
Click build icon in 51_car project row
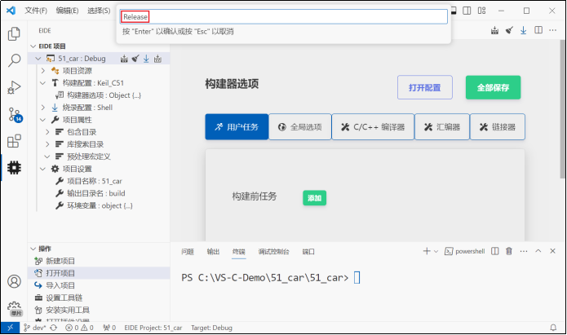pos(124,59)
